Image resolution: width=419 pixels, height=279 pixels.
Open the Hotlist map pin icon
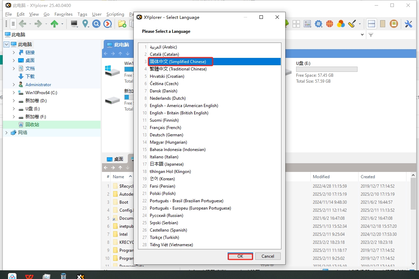click(85, 24)
